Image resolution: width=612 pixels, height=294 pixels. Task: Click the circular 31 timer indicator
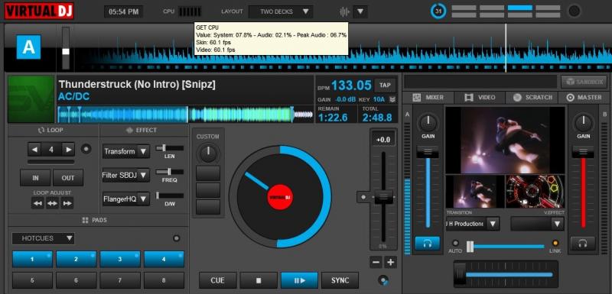click(x=438, y=11)
